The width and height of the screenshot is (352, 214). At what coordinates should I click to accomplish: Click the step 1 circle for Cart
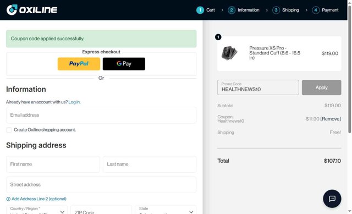click(200, 10)
